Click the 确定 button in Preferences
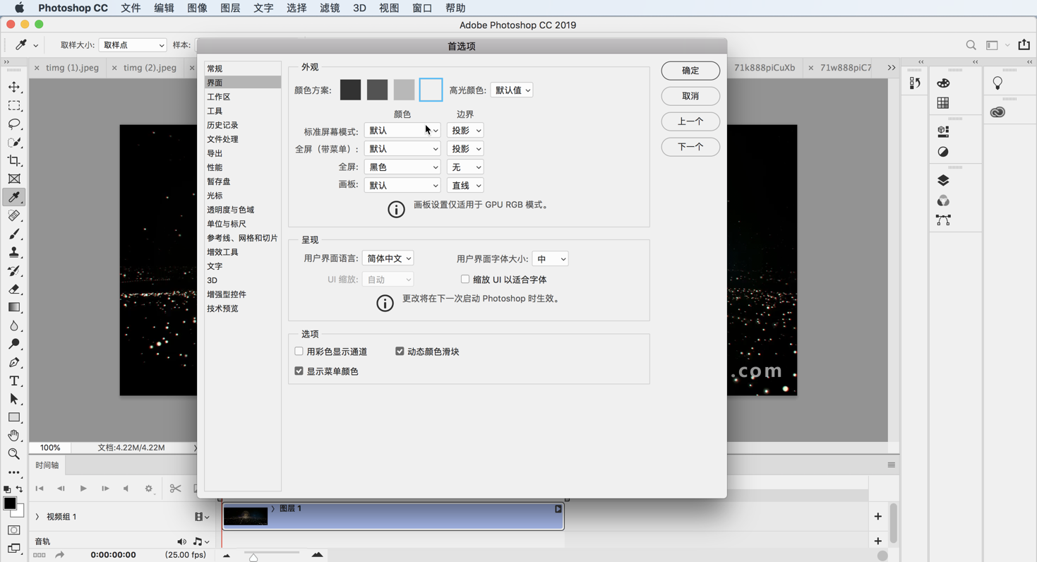The width and height of the screenshot is (1037, 562). [x=690, y=71]
